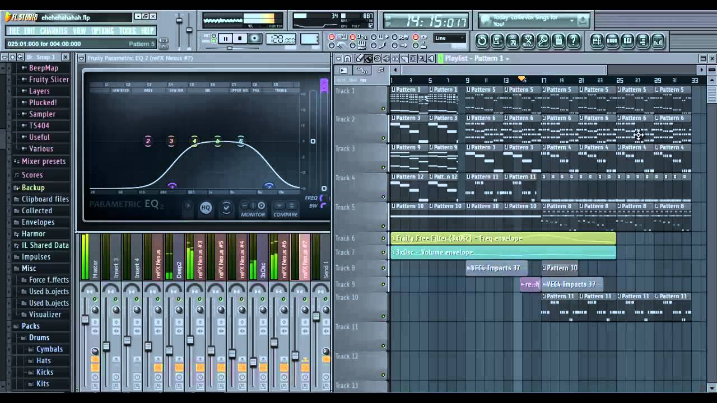Viewport: 717px width, 403px height.
Task: Pause playback with the transport pause button
Action: pyautogui.click(x=225, y=39)
